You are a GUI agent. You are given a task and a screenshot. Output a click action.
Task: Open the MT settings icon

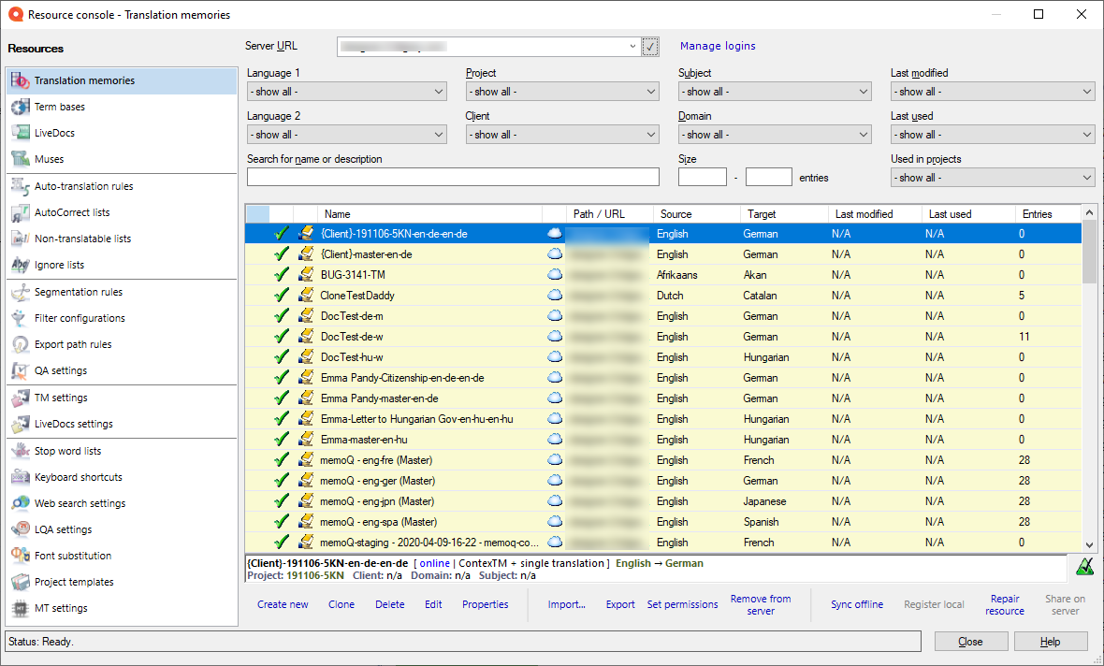pos(21,608)
